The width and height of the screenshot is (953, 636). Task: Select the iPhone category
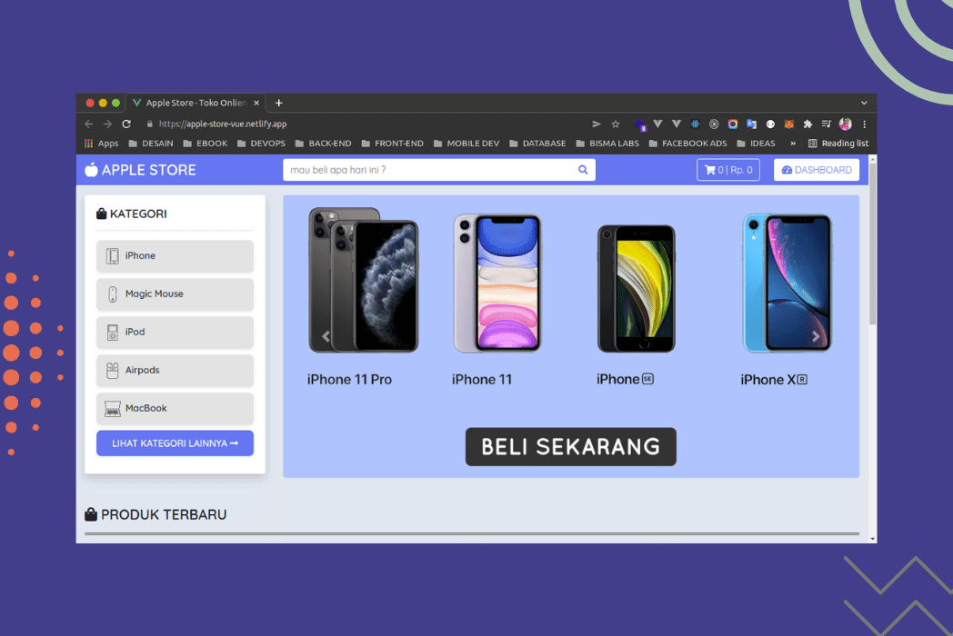pos(175,256)
